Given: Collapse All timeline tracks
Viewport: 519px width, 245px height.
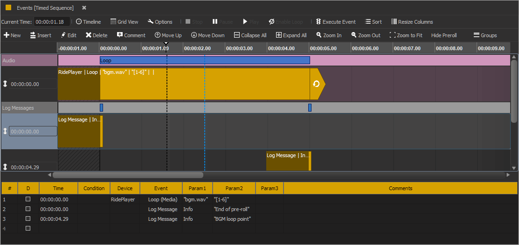Looking at the screenshot, I should pyautogui.click(x=250, y=35).
